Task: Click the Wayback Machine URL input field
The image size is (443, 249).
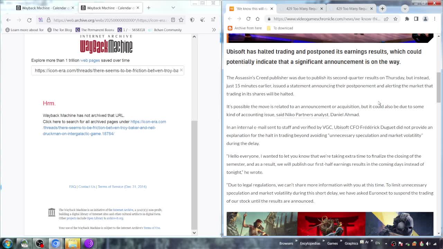Action: [104, 70]
